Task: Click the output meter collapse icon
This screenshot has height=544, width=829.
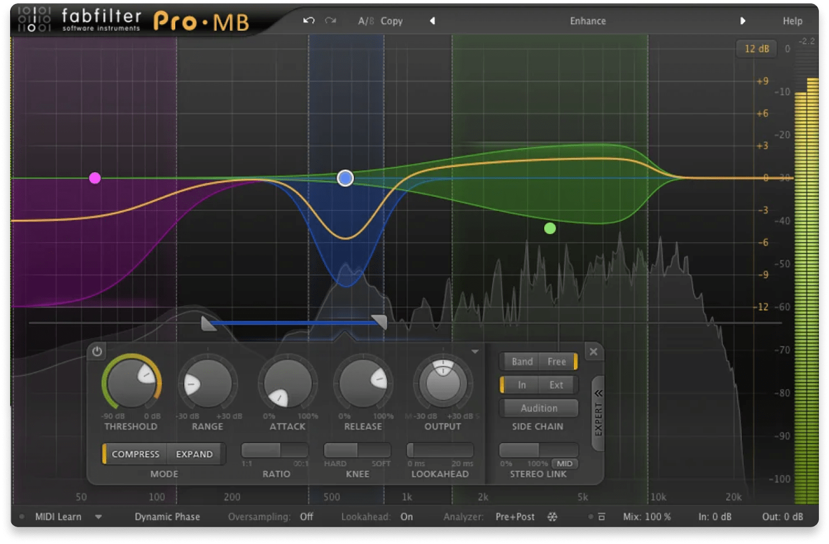Action: pyautogui.click(x=602, y=517)
